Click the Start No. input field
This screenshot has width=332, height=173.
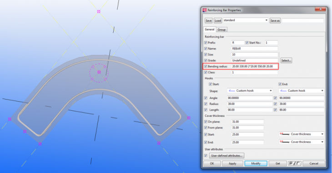pyautogui.click(x=271, y=43)
